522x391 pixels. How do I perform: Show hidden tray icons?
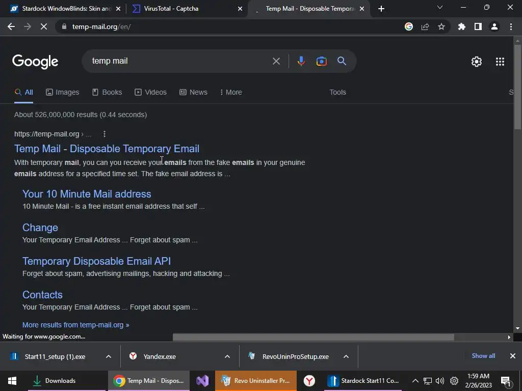[415, 381]
